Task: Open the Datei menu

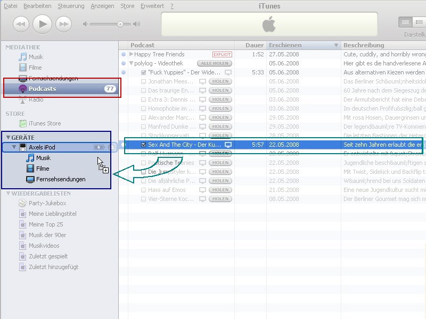Action: pos(10,6)
